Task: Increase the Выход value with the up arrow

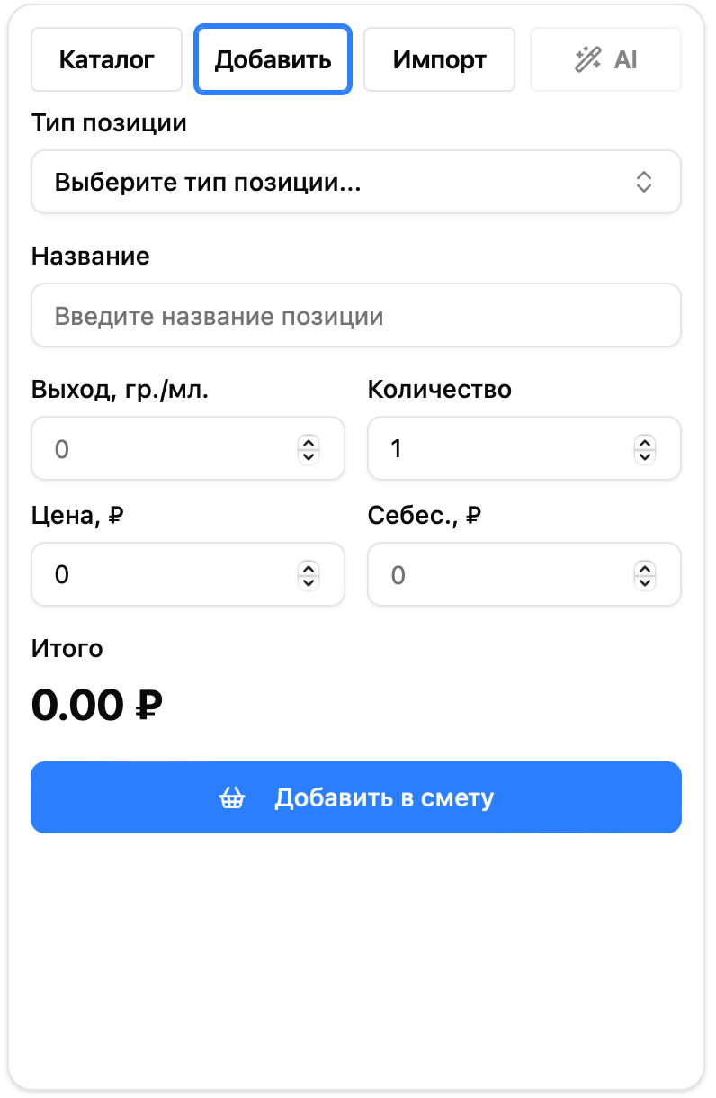Action: click(309, 442)
